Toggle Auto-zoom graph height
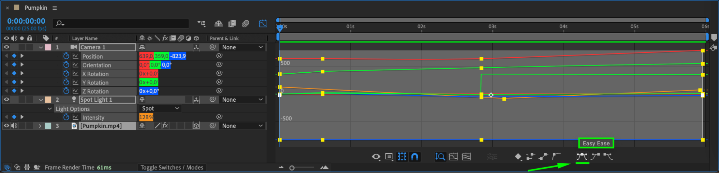The image size is (719, 173). [x=440, y=157]
